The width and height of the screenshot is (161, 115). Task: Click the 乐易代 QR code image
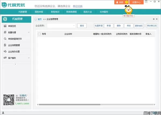[9, 100]
